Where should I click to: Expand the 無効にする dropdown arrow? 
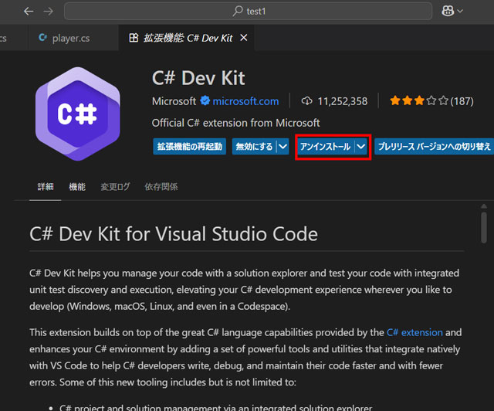click(x=283, y=146)
